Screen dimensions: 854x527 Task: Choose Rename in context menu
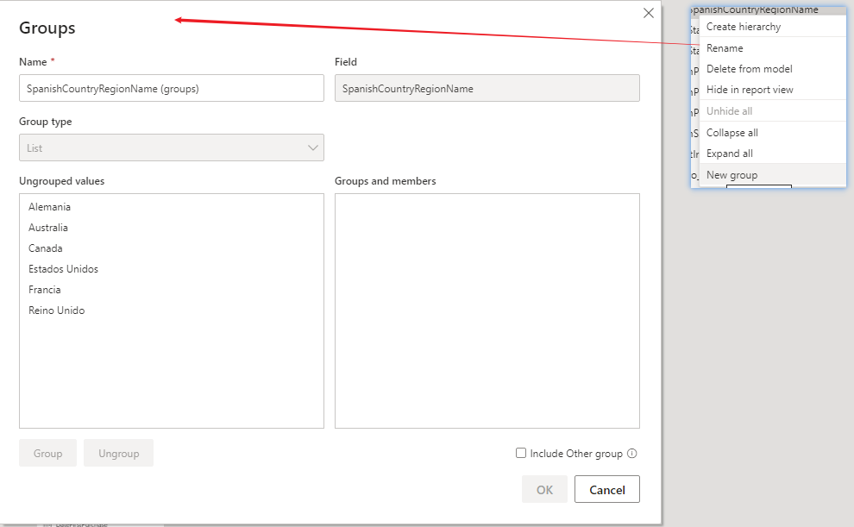(x=772, y=48)
